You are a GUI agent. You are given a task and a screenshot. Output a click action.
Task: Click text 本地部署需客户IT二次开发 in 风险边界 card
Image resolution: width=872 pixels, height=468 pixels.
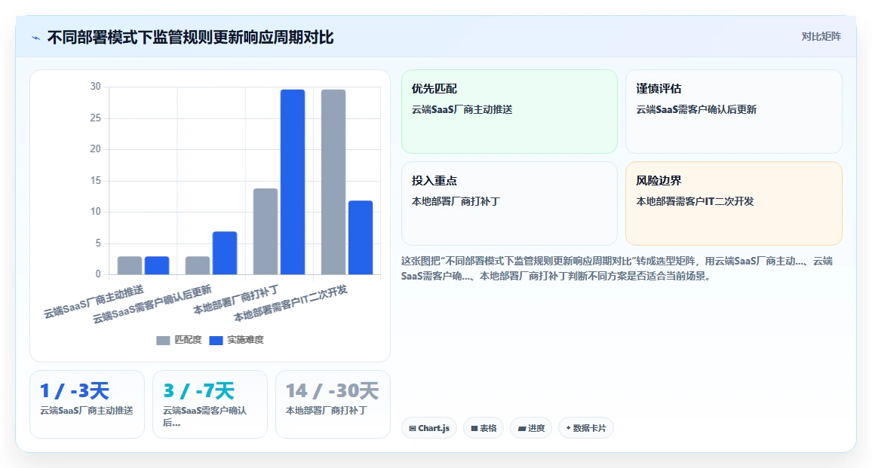click(x=695, y=201)
